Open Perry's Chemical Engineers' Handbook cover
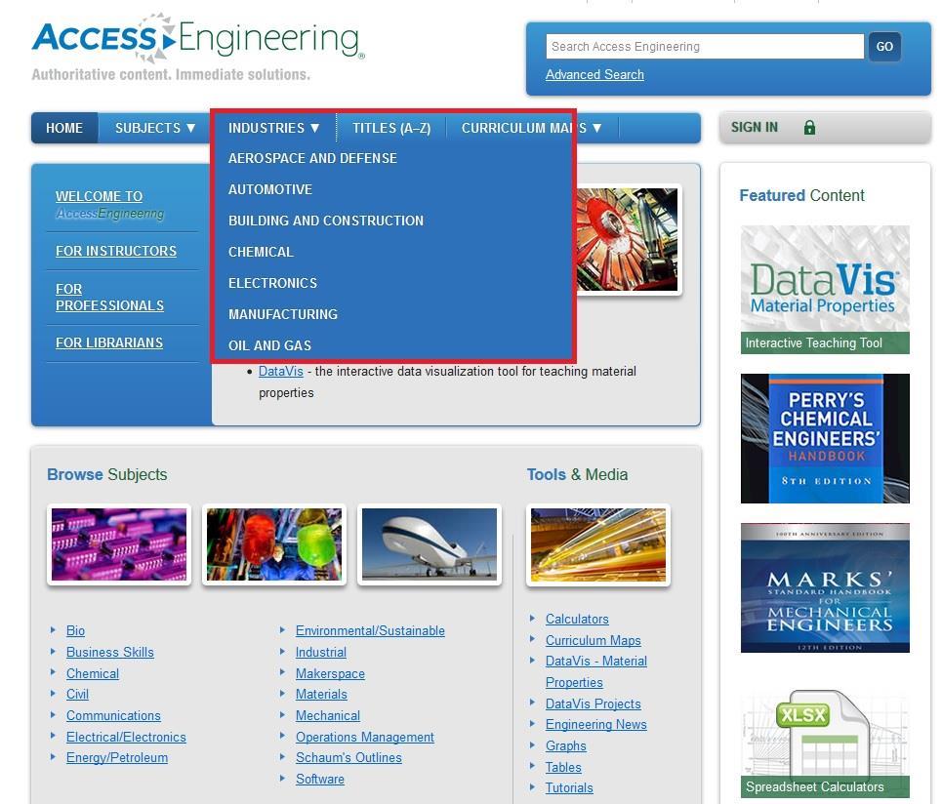This screenshot has height=804, width=942. tap(825, 438)
